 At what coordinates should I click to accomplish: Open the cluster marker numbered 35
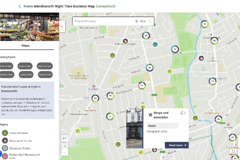click(150, 67)
